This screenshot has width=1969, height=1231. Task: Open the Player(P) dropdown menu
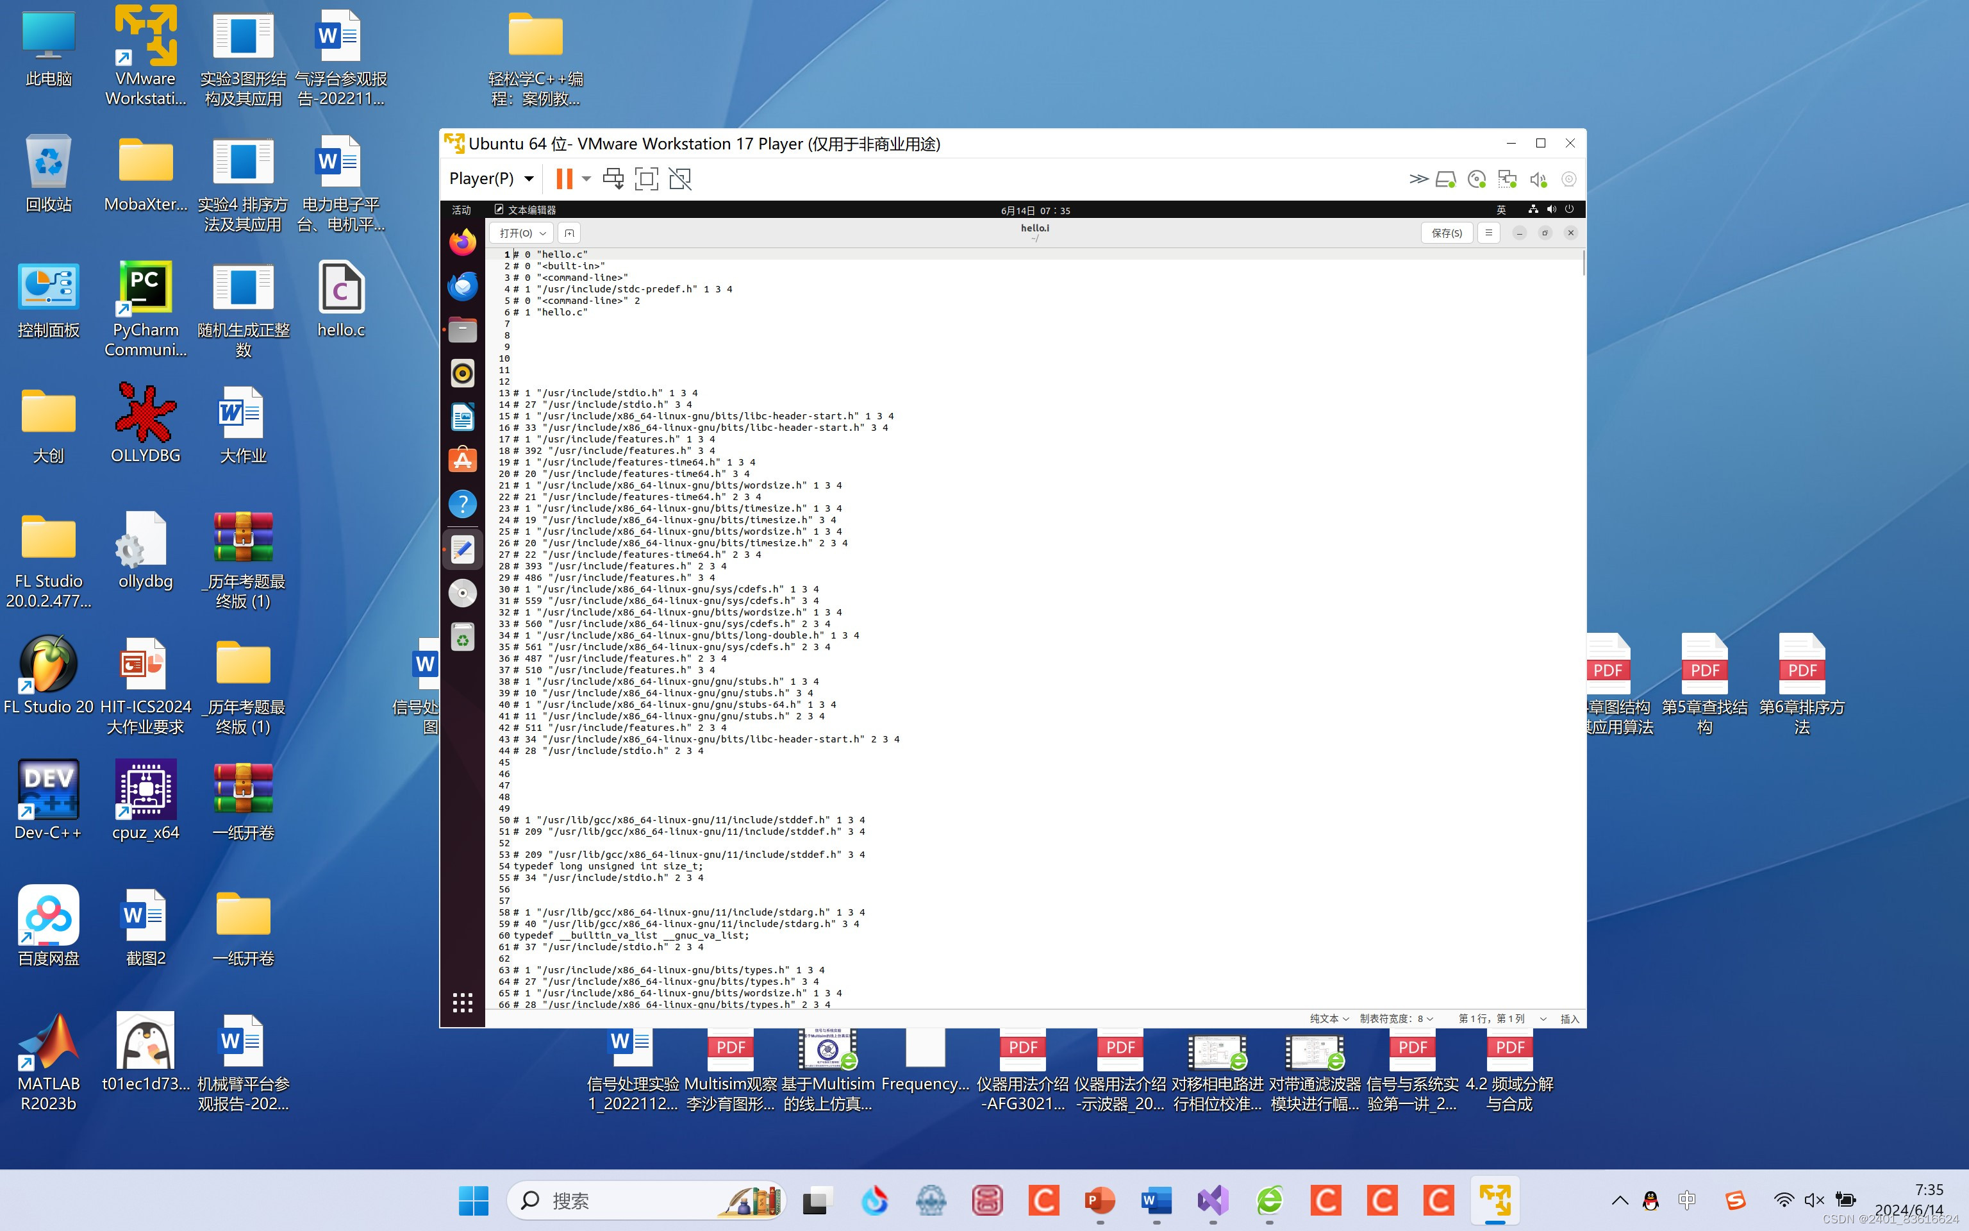coord(490,178)
